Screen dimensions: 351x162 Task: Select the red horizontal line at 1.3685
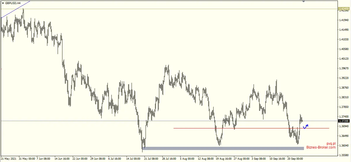click(251, 128)
